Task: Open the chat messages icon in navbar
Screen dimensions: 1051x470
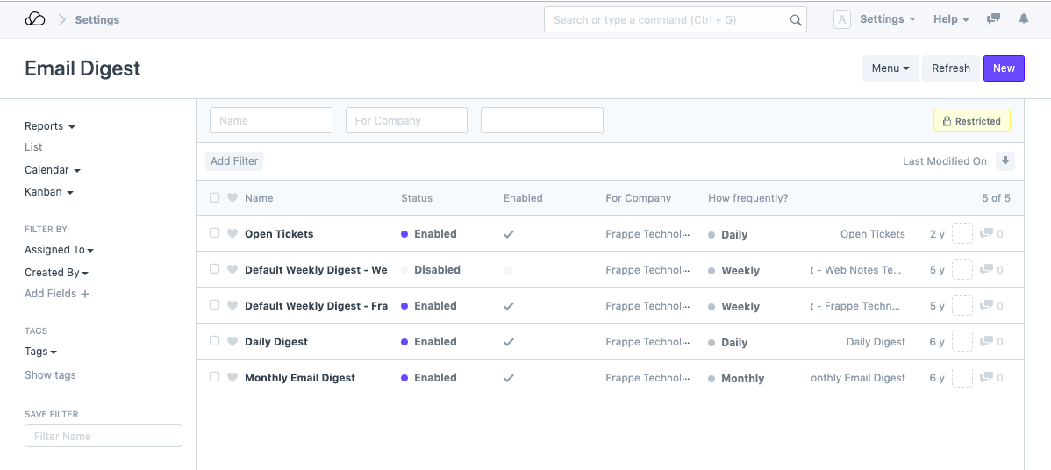Action: [x=993, y=19]
